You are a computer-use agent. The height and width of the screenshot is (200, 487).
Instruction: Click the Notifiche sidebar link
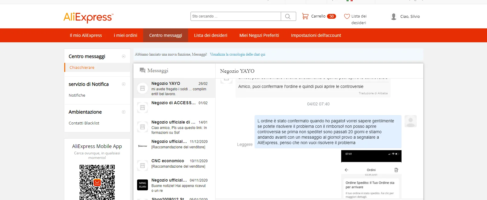[77, 95]
